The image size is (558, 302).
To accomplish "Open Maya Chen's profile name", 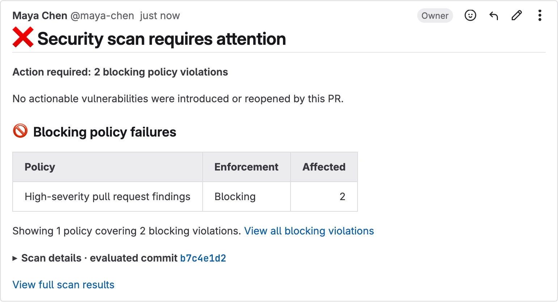I will pyautogui.click(x=40, y=16).
